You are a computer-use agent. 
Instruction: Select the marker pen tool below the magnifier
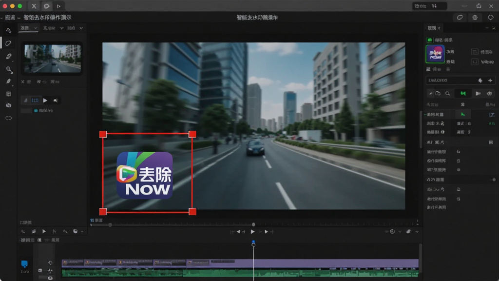coord(9,81)
